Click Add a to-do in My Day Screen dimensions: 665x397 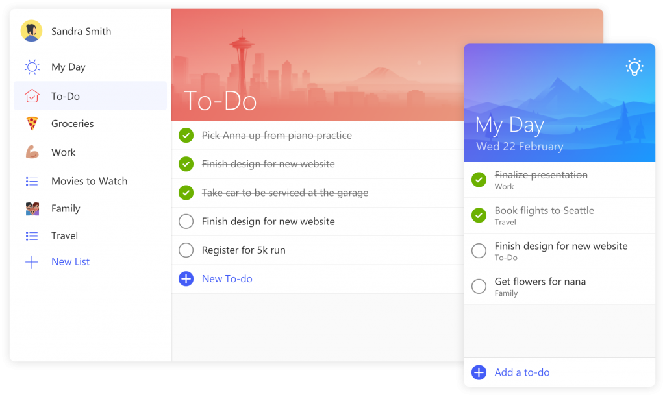pos(521,372)
